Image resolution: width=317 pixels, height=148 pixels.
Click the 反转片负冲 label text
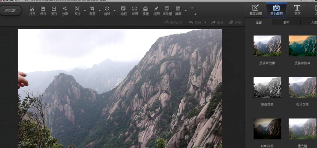click(x=302, y=63)
